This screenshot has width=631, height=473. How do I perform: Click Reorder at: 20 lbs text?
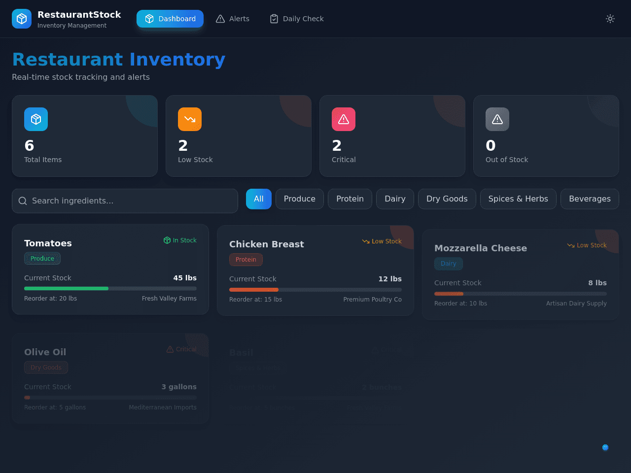pyautogui.click(x=50, y=299)
